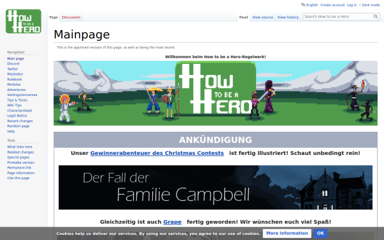Click Cite this page
The width and height of the screenshot is (384, 240).
[x=18, y=178]
